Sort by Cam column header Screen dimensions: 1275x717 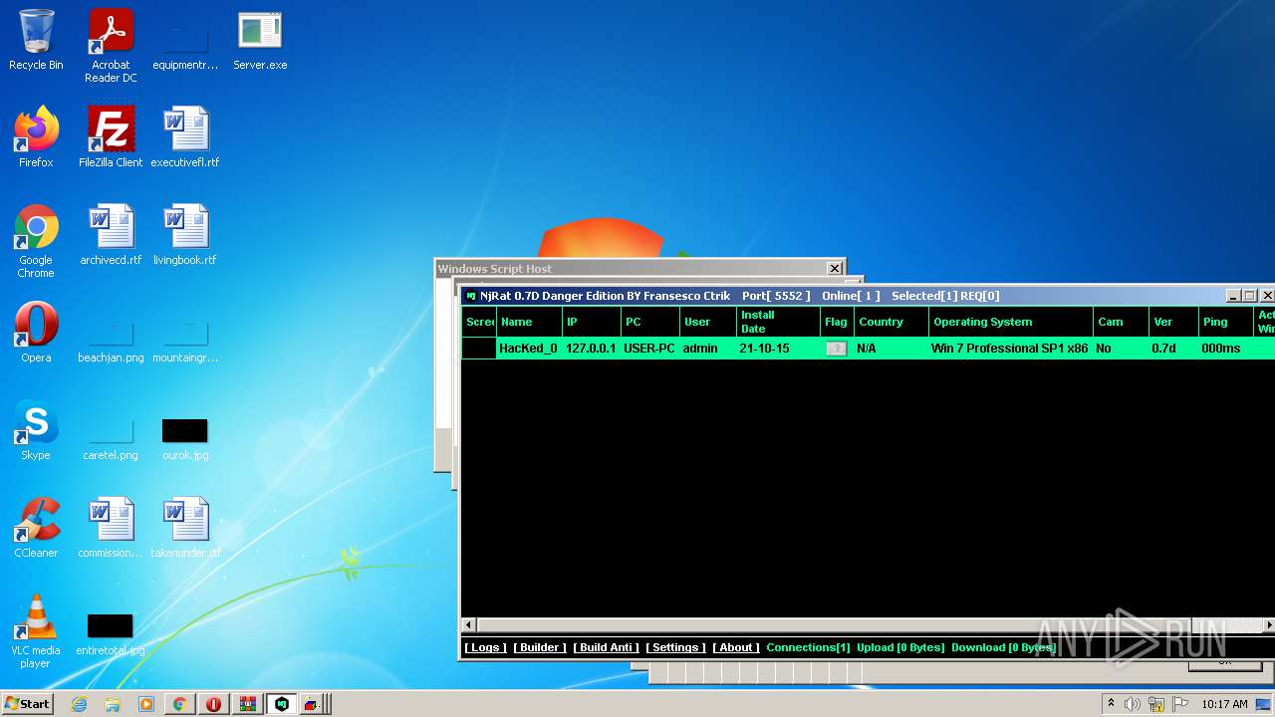[1121, 322]
